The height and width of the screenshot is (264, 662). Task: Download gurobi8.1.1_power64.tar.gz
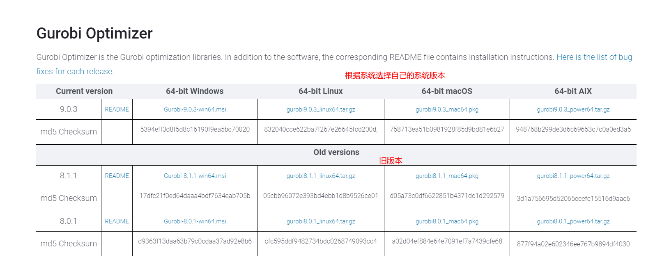coord(573,176)
